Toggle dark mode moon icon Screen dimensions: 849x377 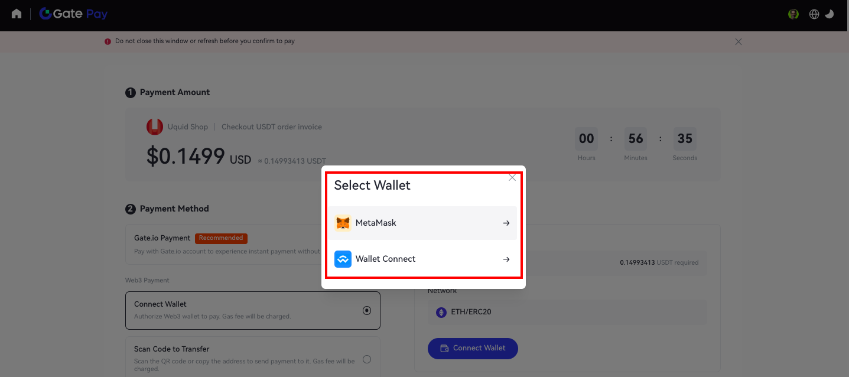830,14
